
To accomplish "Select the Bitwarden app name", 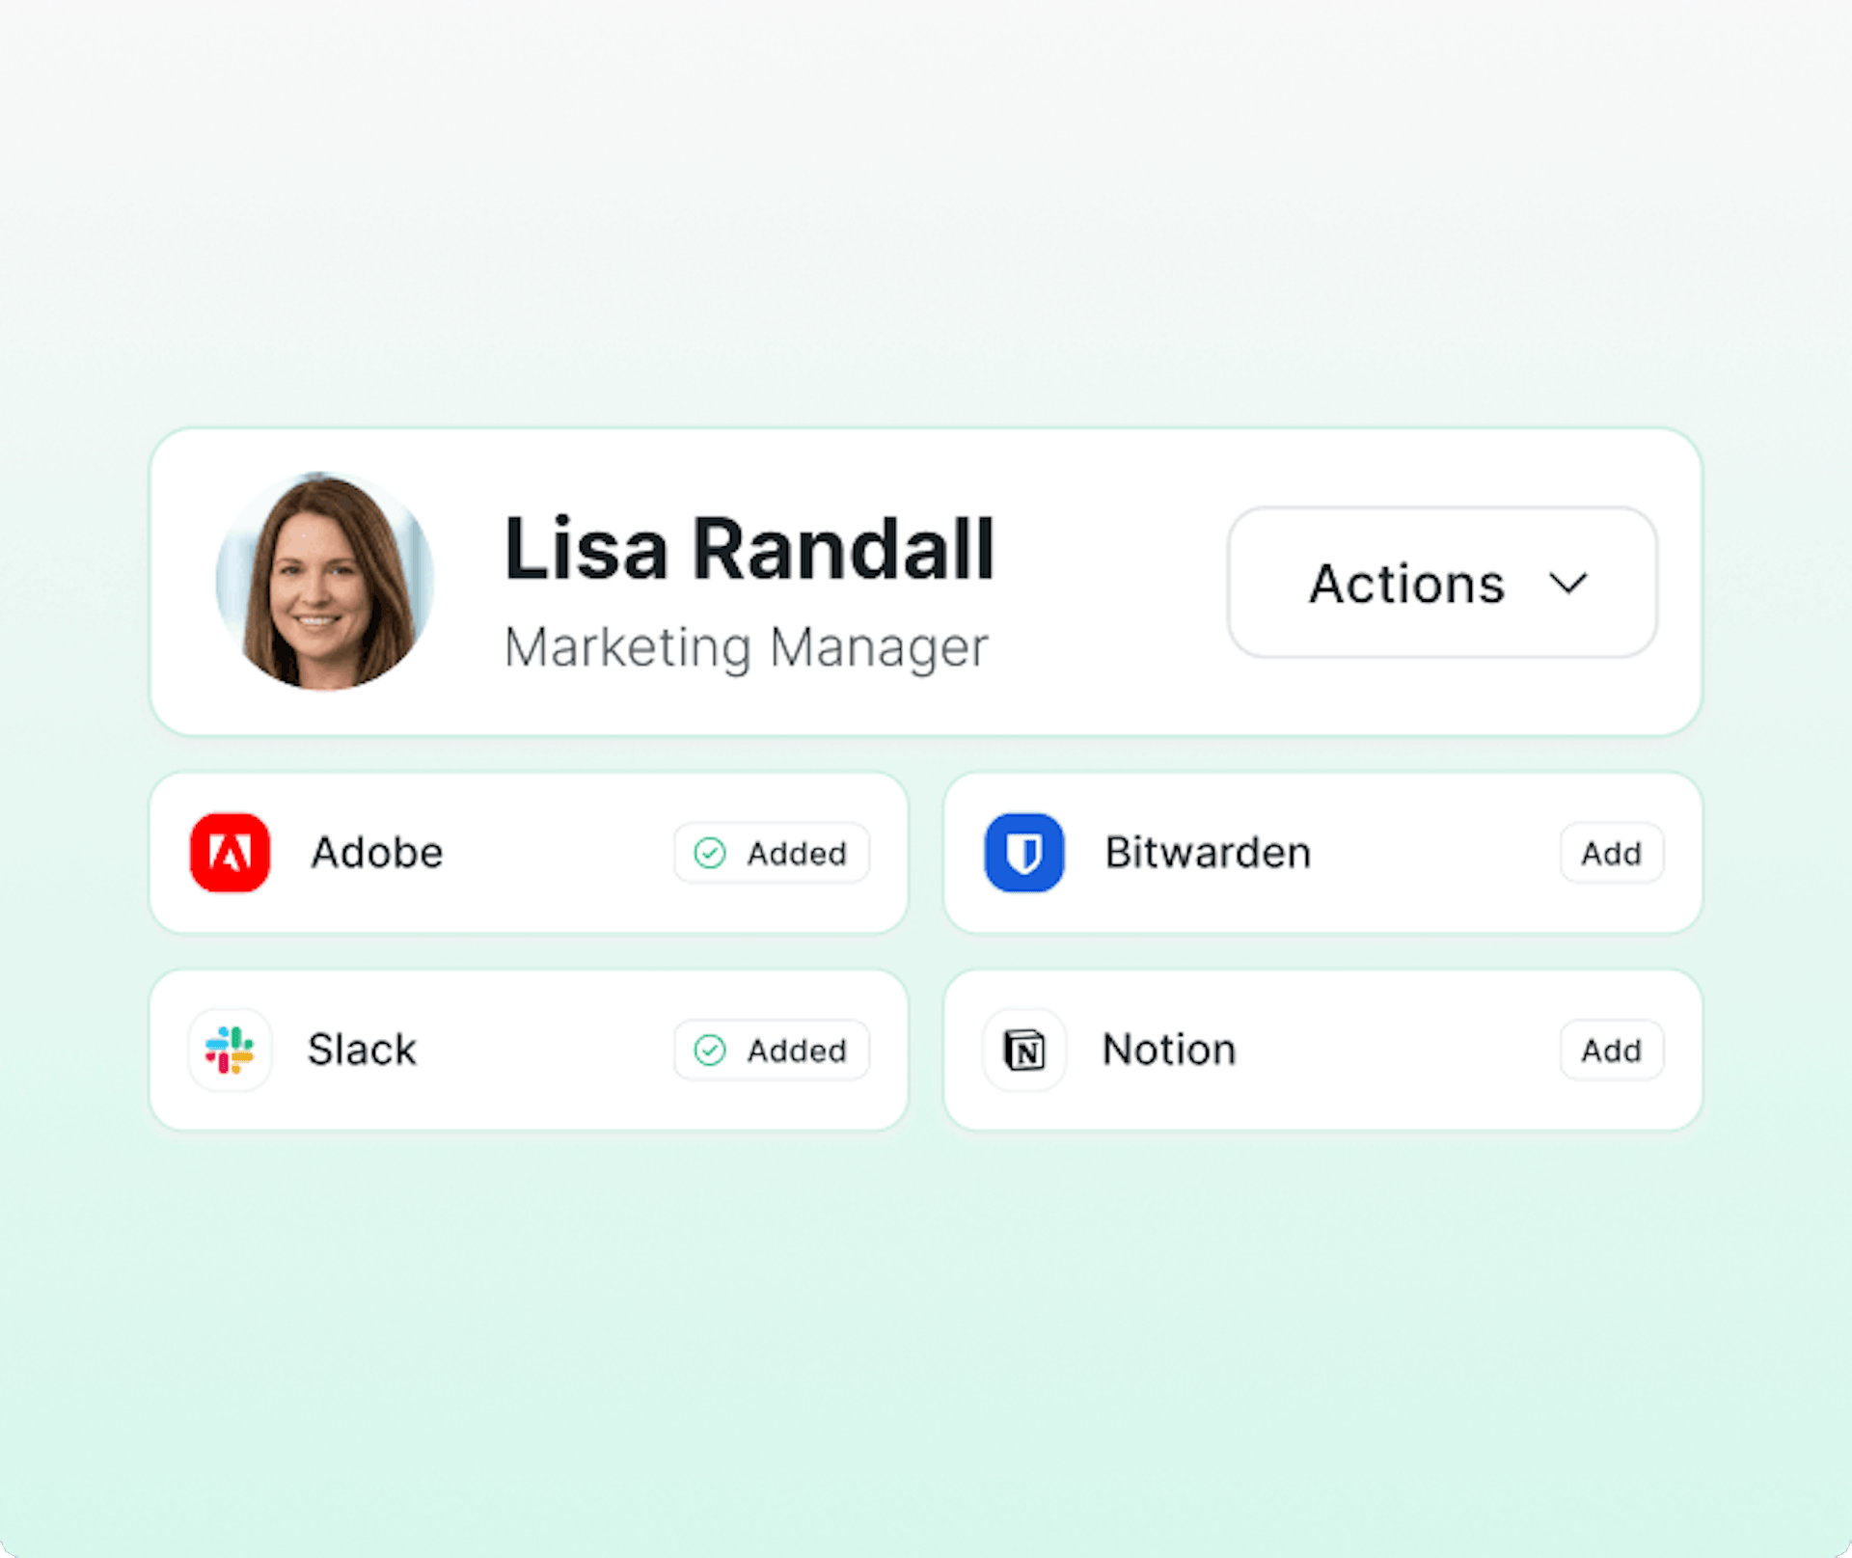I will click(1208, 853).
